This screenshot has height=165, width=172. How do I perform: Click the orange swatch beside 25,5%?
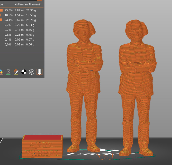tap(1, 10)
